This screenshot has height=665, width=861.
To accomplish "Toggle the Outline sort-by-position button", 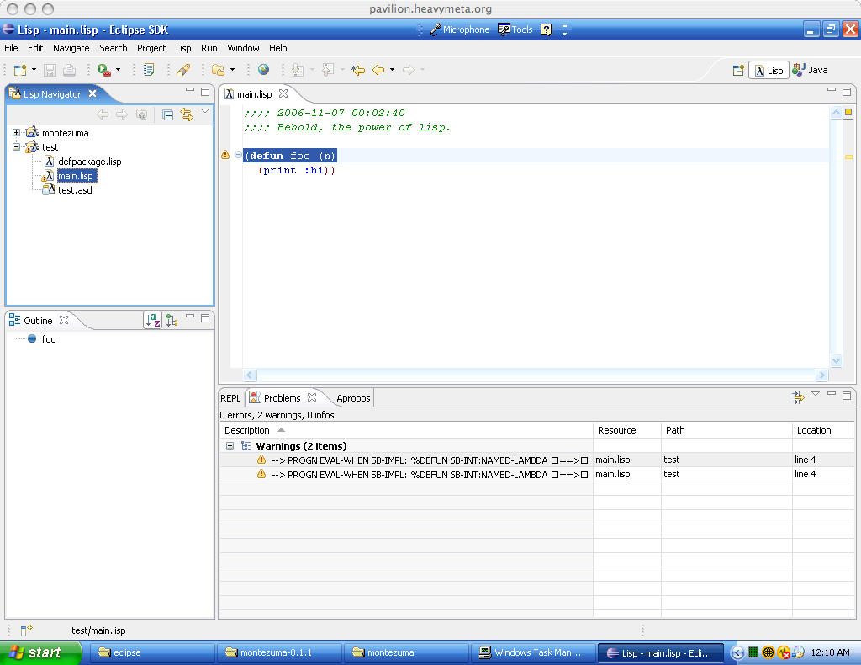I will [x=172, y=320].
